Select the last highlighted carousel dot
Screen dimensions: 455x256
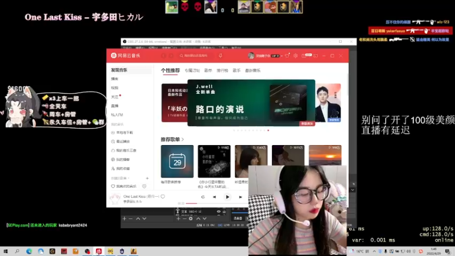point(268,130)
